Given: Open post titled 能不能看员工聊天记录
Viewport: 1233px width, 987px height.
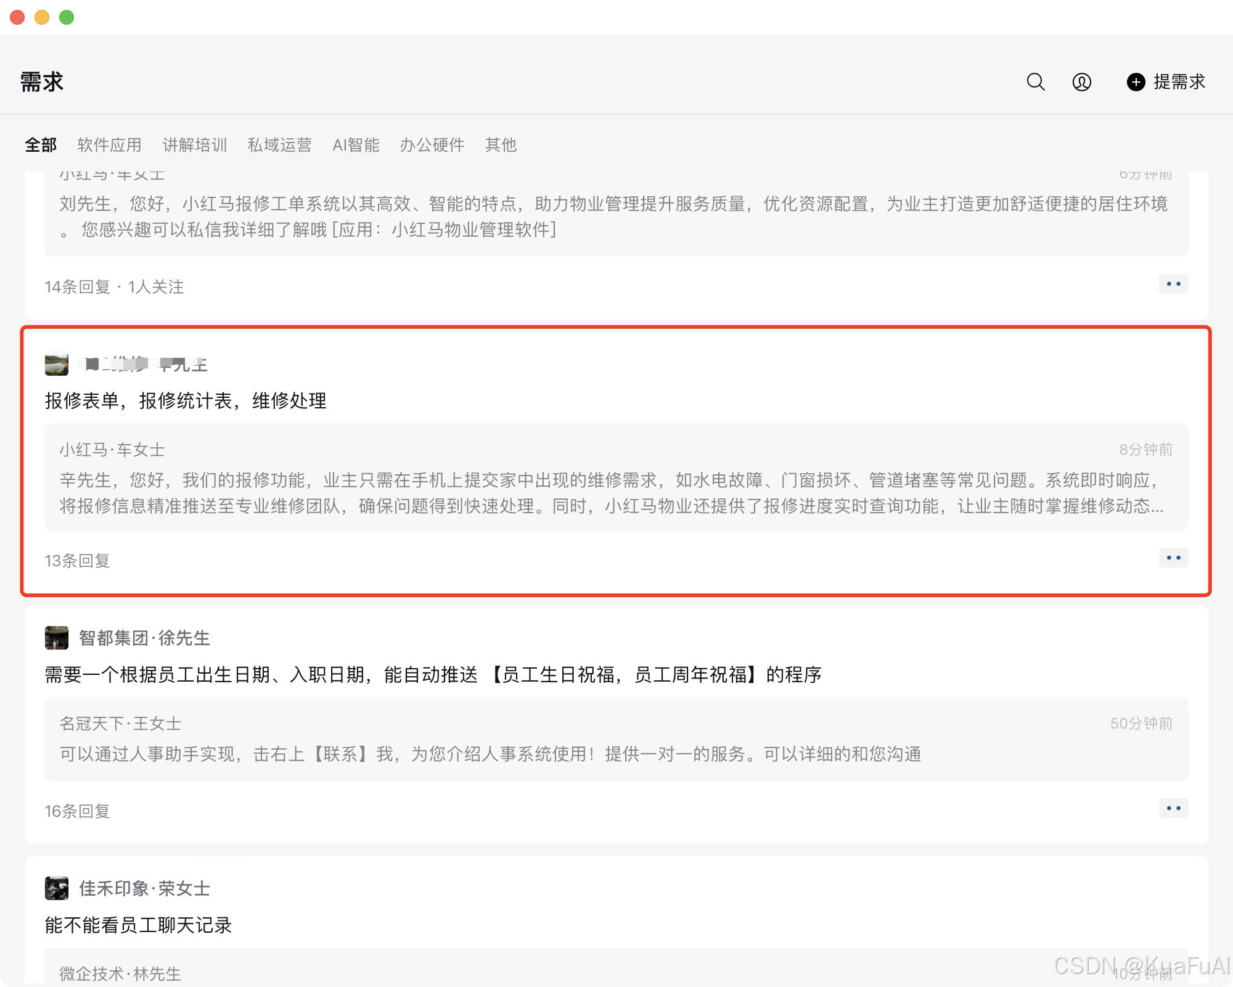Looking at the screenshot, I should [x=138, y=925].
